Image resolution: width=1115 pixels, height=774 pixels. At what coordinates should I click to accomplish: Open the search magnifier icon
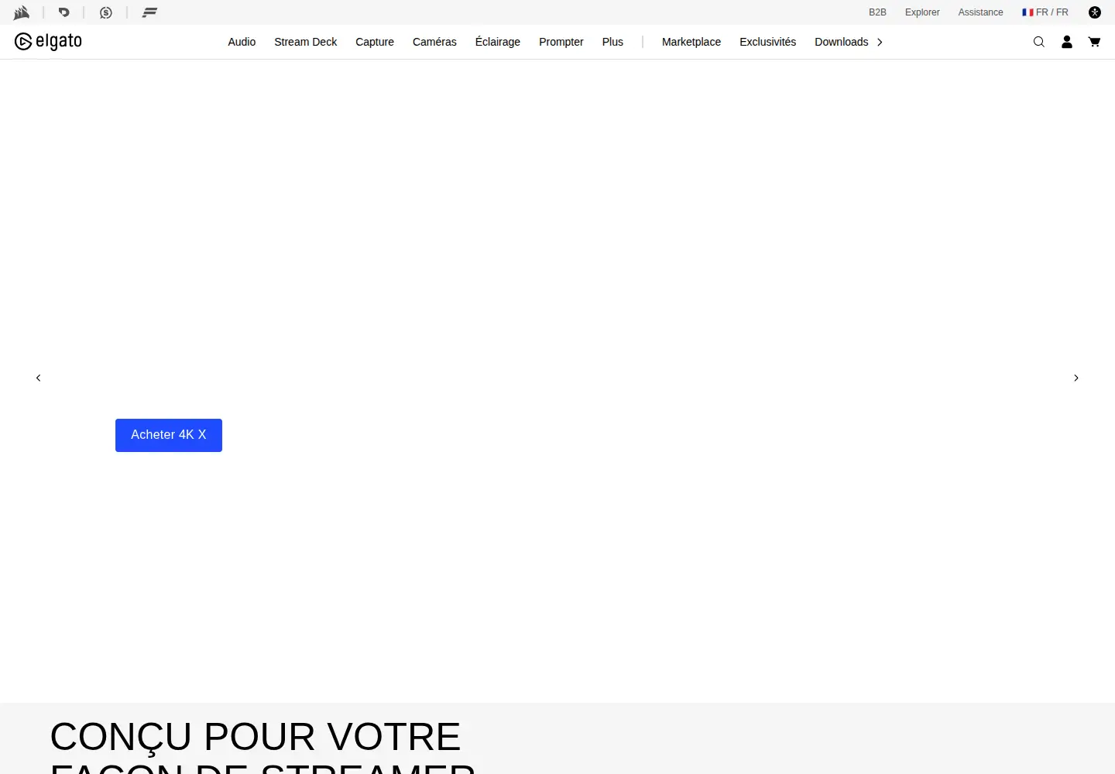(1039, 42)
